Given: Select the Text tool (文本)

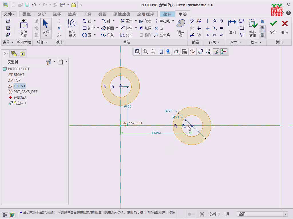Looking at the screenshot, I should tap(126, 35).
